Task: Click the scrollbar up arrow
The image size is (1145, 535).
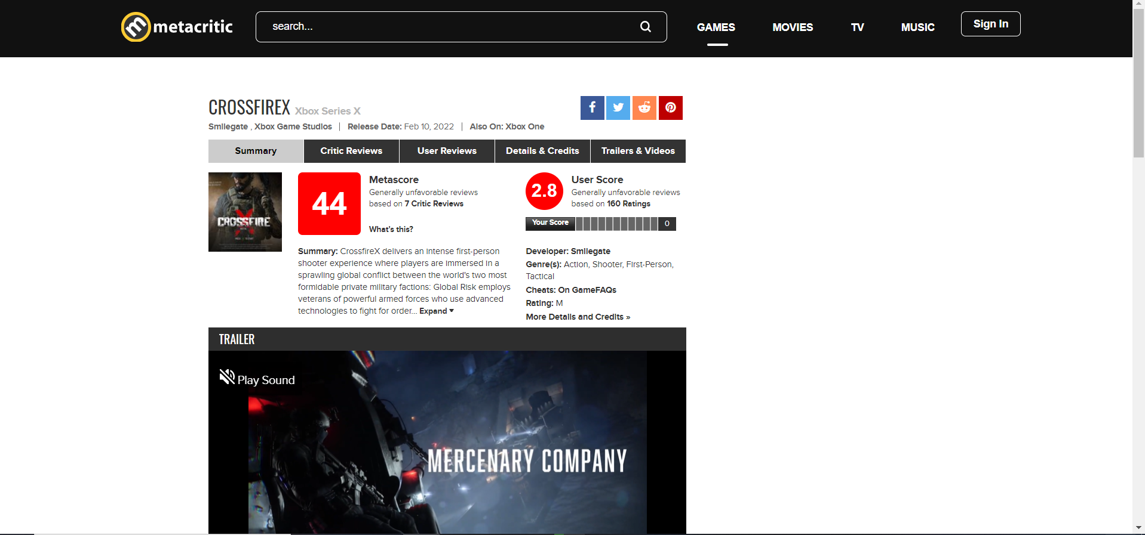Action: click(1138, 4)
